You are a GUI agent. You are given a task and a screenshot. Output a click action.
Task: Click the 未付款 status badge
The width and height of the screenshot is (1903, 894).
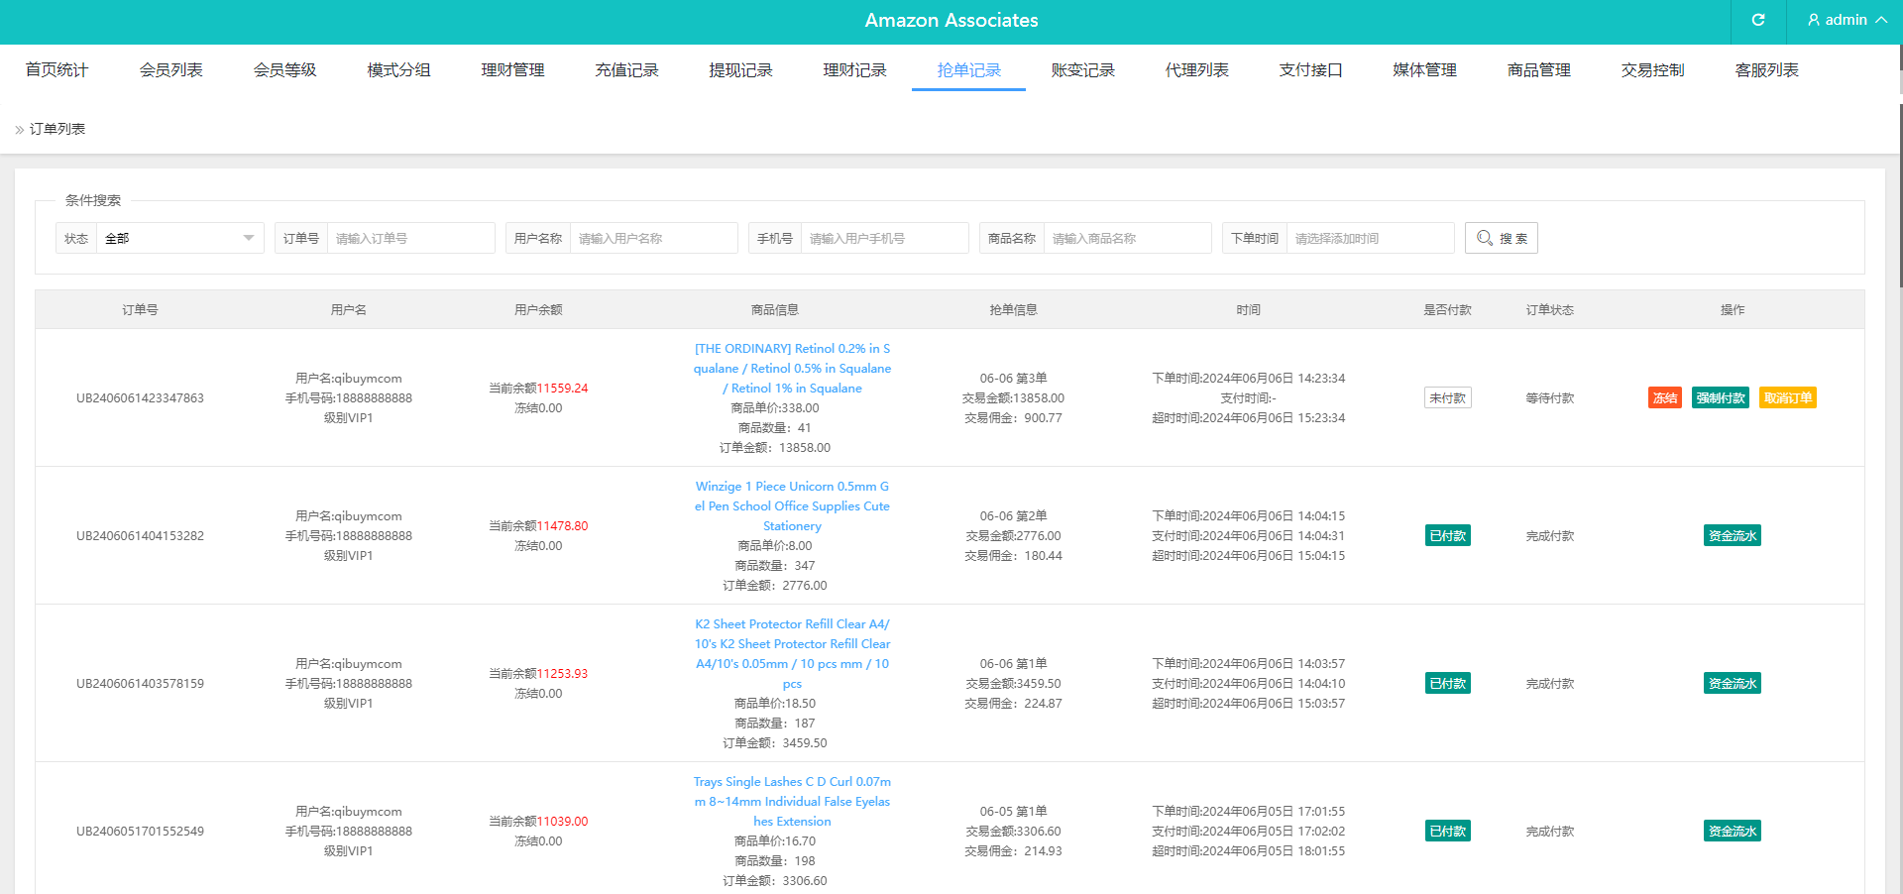tap(1447, 398)
